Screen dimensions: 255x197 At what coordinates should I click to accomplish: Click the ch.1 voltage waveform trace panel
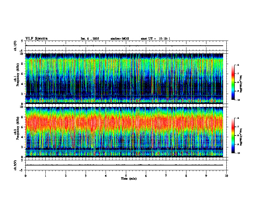pyautogui.click(x=126, y=46)
